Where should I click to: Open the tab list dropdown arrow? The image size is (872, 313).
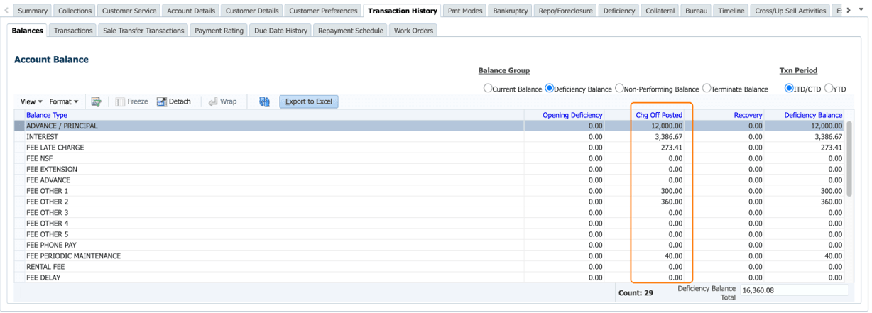point(863,11)
